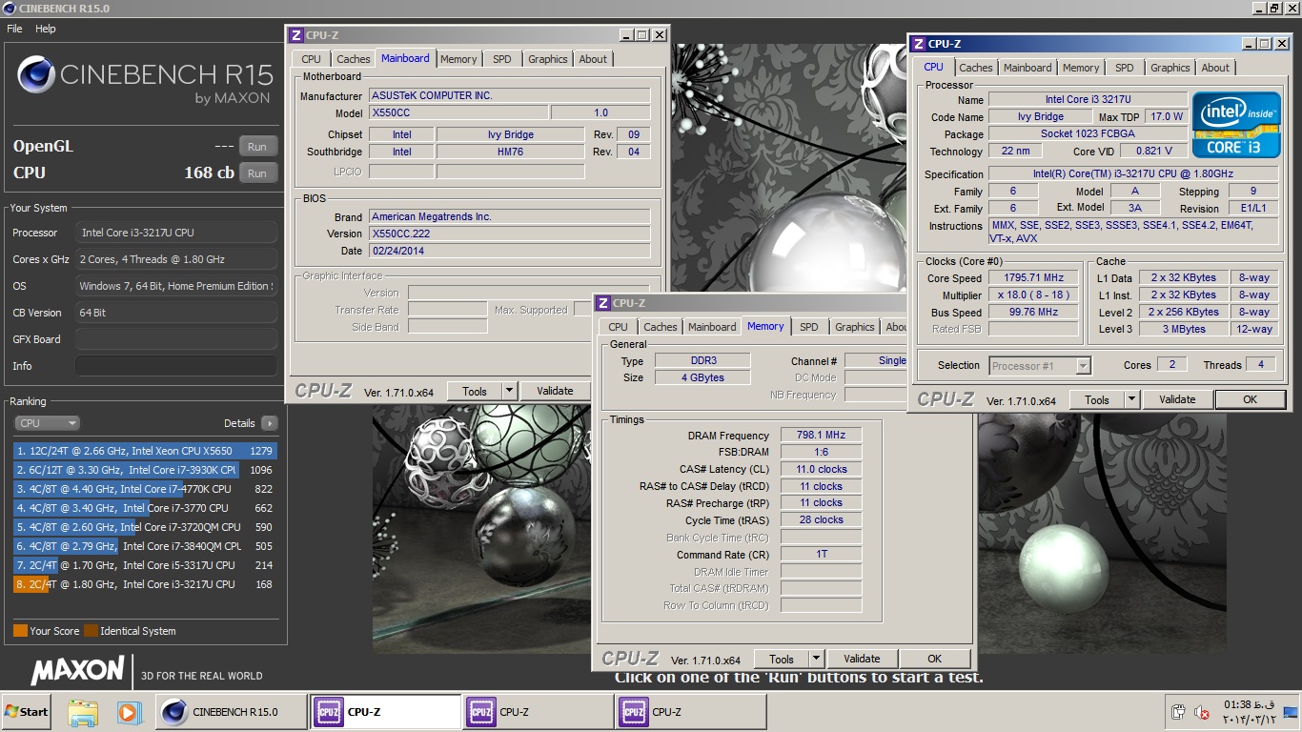Select Memory tab in the CPU window
1302x732 pixels.
tap(1081, 68)
